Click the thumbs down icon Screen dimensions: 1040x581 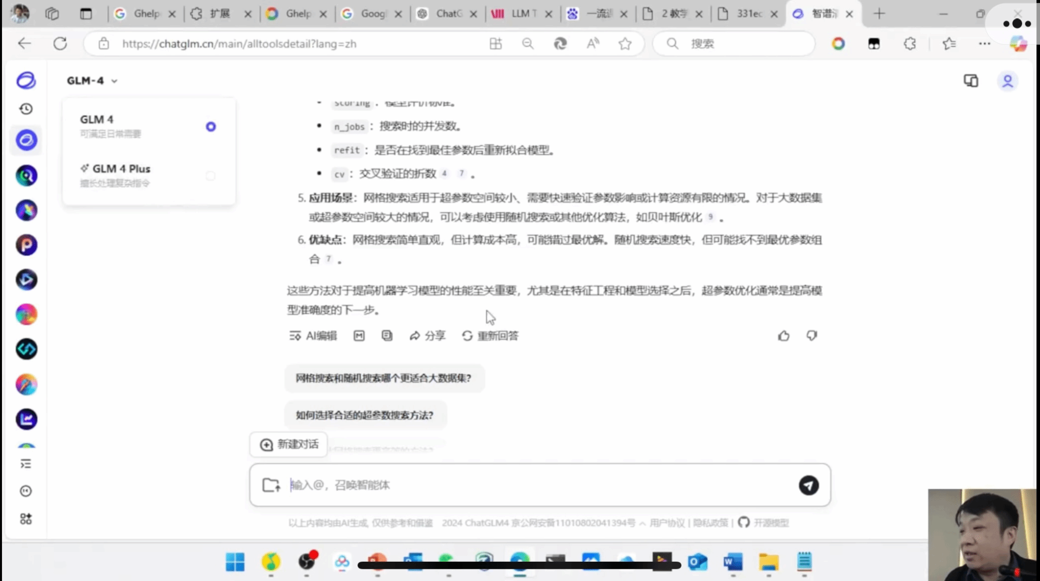click(x=811, y=336)
